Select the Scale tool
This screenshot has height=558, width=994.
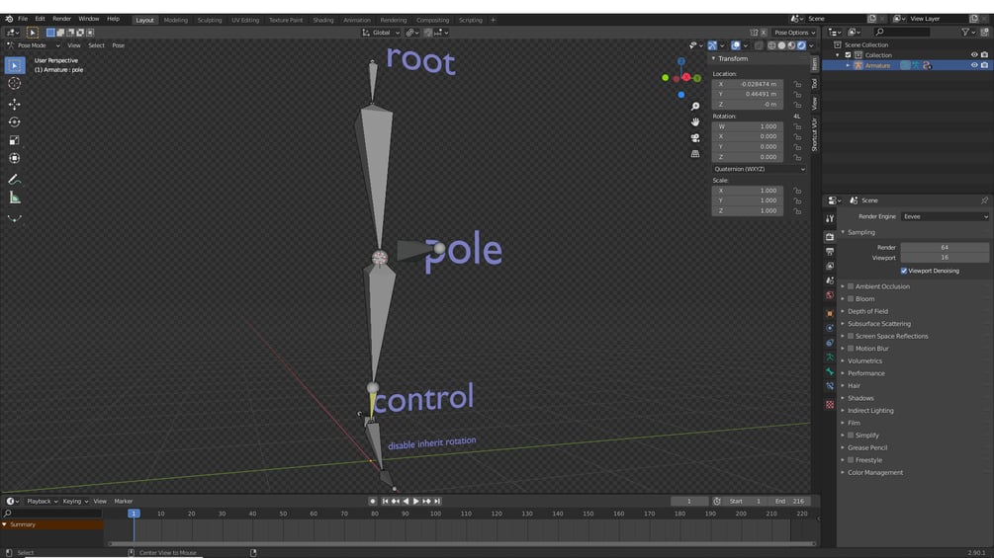coord(15,140)
